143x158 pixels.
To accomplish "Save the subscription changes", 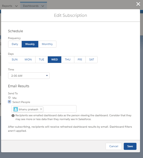I will pos(130,146).
